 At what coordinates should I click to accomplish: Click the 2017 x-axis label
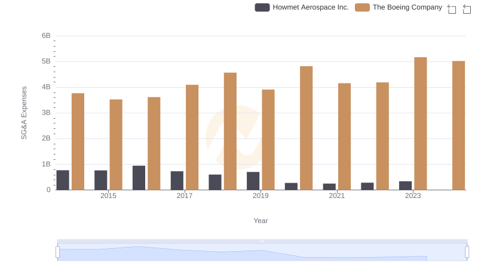pyautogui.click(x=185, y=196)
